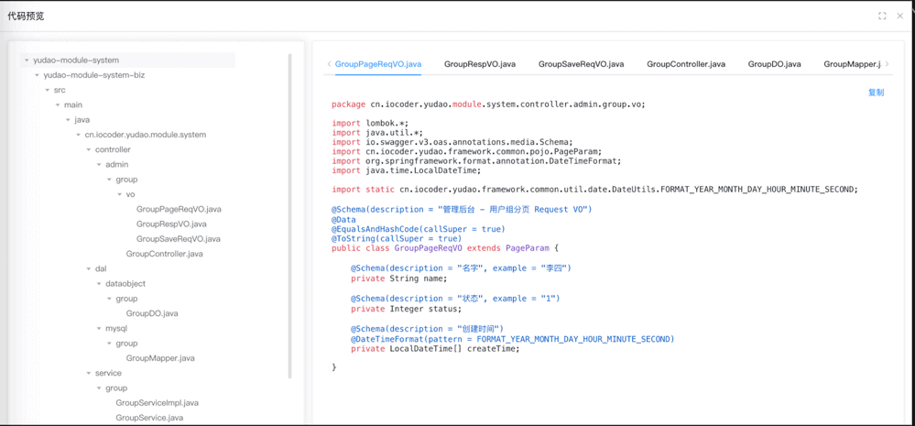This screenshot has height=426, width=915.
Task: Switch to the GroupDO.java tab
Action: tap(774, 64)
